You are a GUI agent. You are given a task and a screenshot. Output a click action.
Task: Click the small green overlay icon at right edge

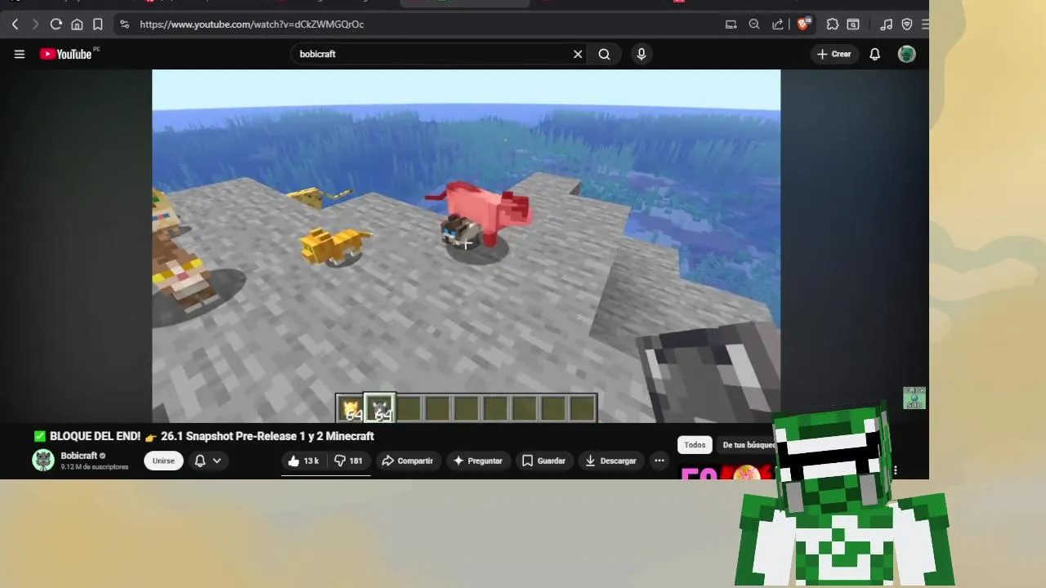(914, 398)
